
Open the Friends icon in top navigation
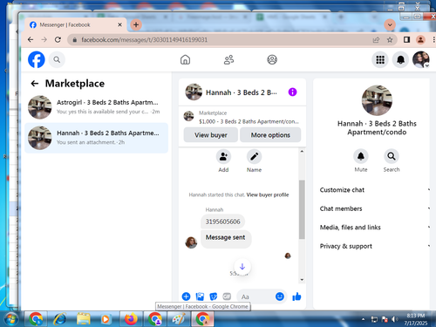tap(228, 59)
